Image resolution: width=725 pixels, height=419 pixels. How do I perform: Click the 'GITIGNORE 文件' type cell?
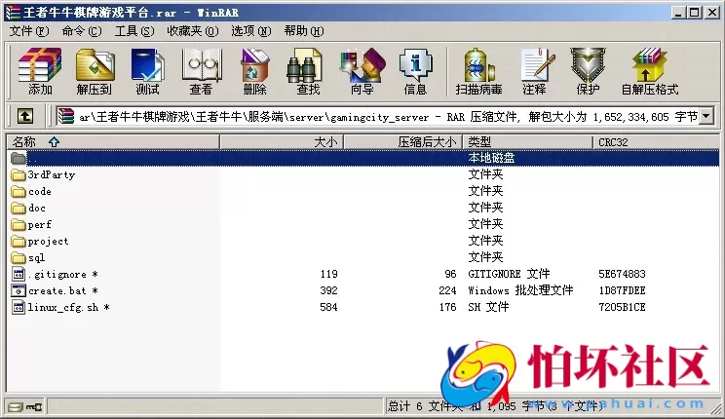pos(509,274)
